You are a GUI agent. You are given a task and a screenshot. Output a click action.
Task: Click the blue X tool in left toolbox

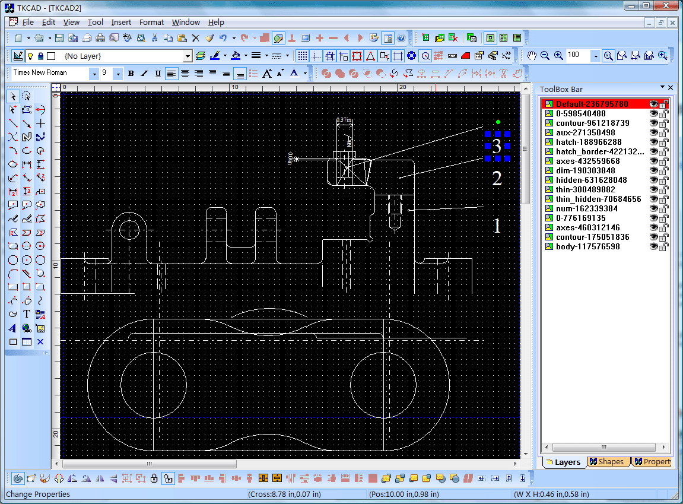point(40,342)
